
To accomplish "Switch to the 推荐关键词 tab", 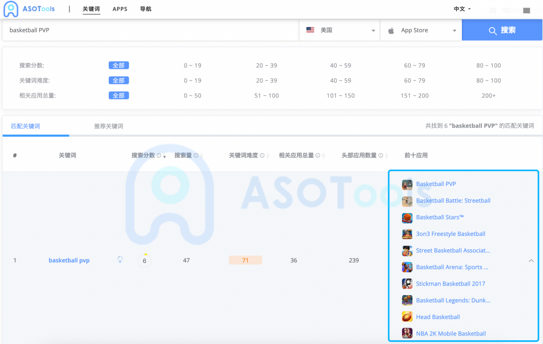I will coord(109,126).
